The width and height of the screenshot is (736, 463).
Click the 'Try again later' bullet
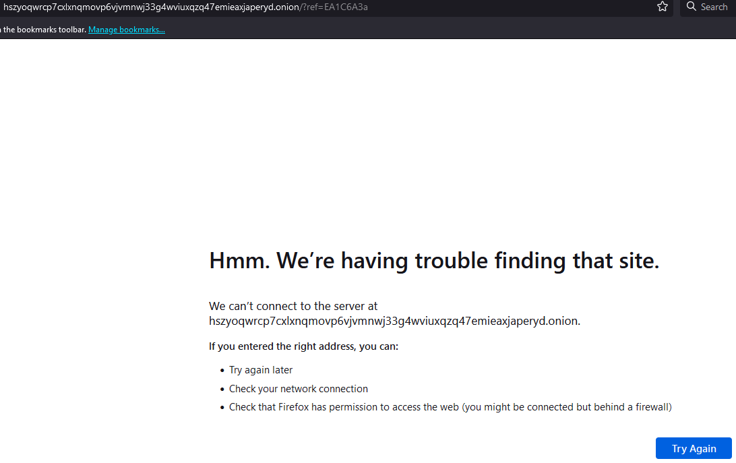click(x=261, y=370)
